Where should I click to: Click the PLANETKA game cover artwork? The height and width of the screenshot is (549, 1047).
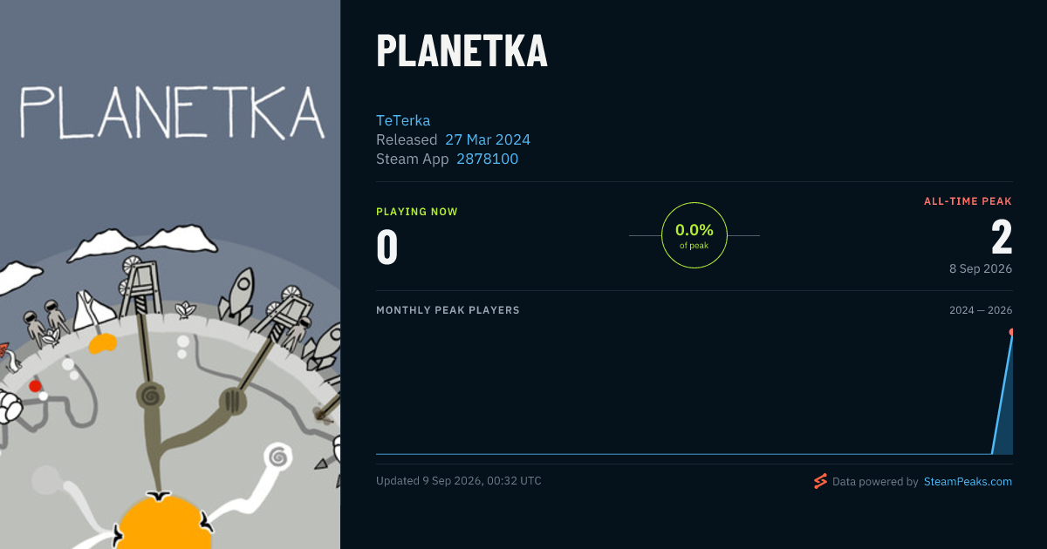[x=170, y=274]
